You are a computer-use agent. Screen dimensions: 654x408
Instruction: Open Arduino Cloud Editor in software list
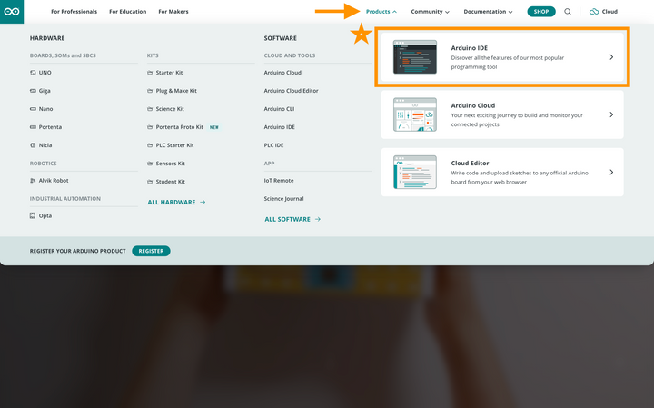click(292, 91)
